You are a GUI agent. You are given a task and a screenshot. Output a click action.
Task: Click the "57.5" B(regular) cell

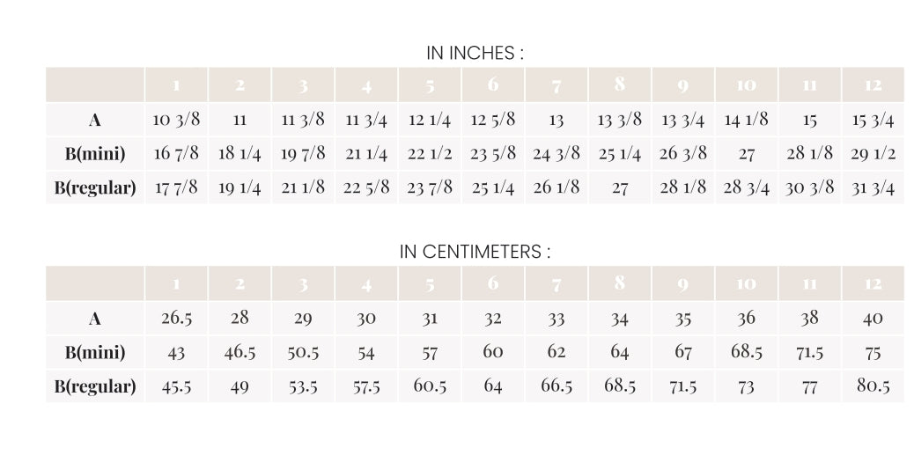click(366, 386)
